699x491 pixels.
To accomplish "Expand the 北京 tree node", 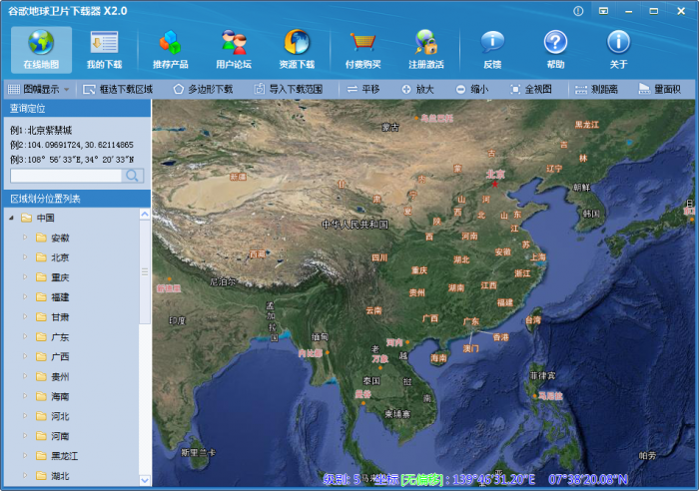I will (25, 257).
